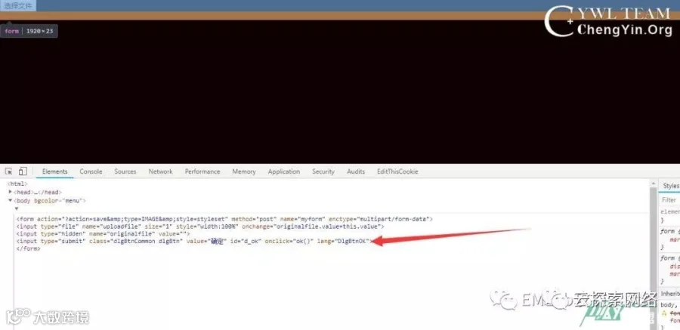Switch to the Elements tab

pos(54,171)
